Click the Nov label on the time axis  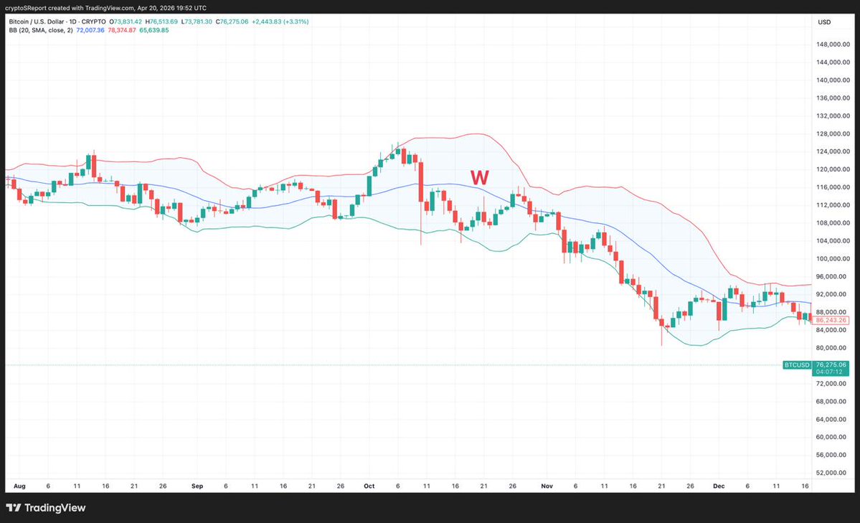click(547, 486)
